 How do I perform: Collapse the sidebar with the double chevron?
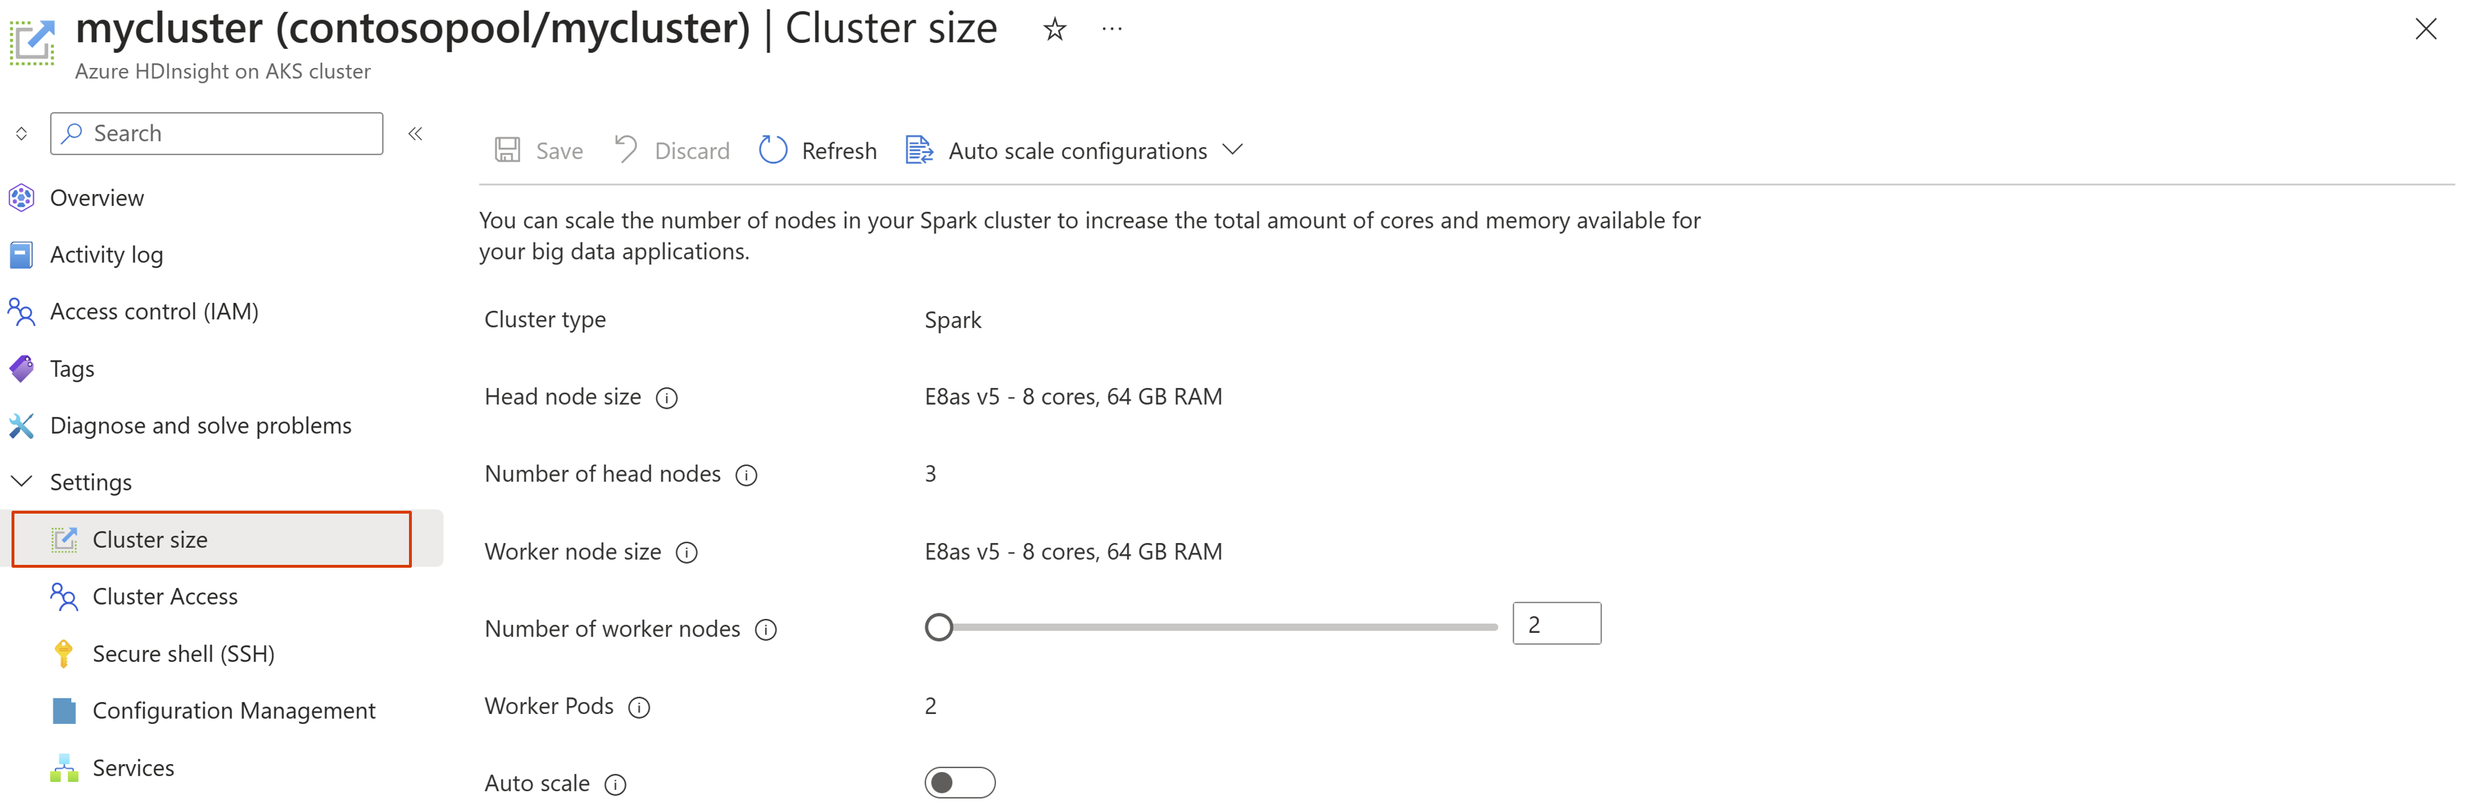point(416,134)
